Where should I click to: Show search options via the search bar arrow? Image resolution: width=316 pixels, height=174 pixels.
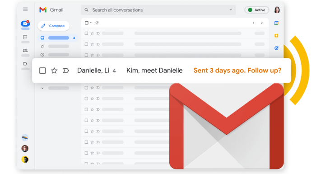coord(231,10)
